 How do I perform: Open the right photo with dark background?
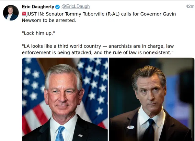tap(151, 99)
